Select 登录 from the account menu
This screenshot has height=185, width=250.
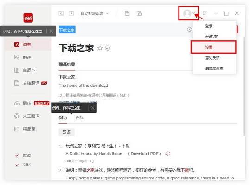pyautogui.click(x=214, y=26)
